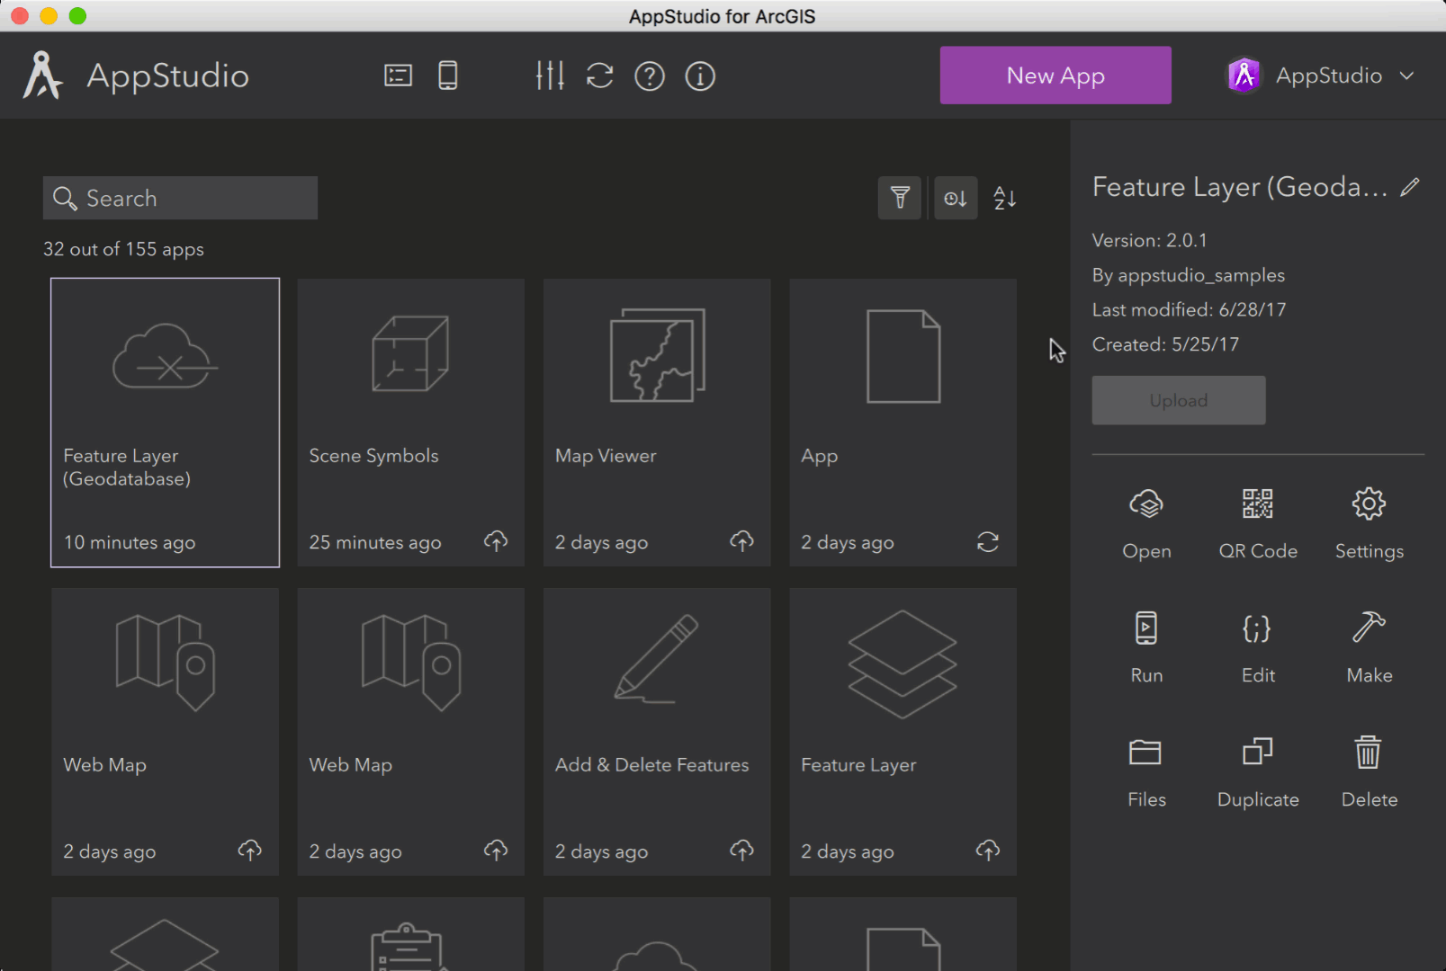Edit the app title pencil icon
Image resolution: width=1446 pixels, height=971 pixels.
tap(1410, 187)
